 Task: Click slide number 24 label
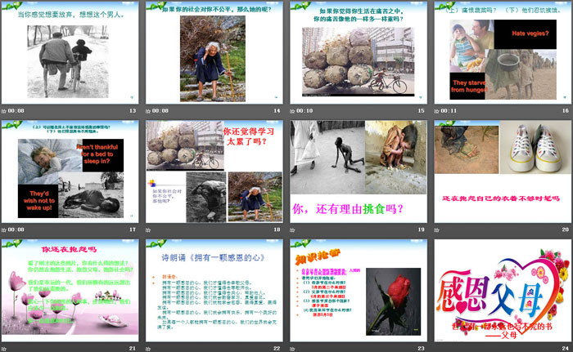[x=566, y=349]
